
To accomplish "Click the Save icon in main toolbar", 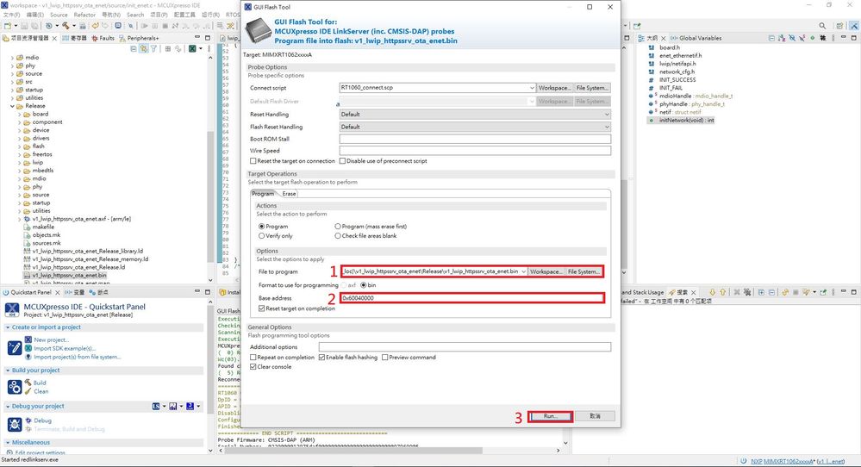I will click(24, 26).
